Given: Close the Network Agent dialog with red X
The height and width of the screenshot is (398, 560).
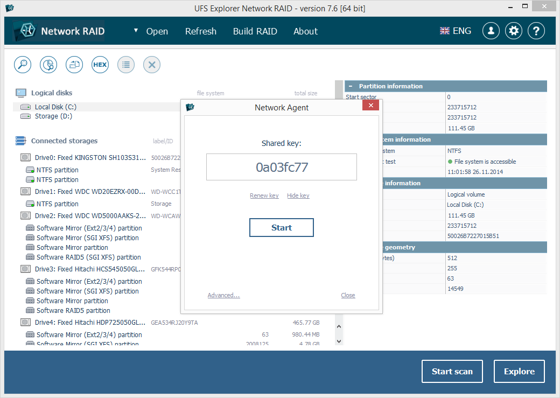Looking at the screenshot, I should [x=370, y=106].
